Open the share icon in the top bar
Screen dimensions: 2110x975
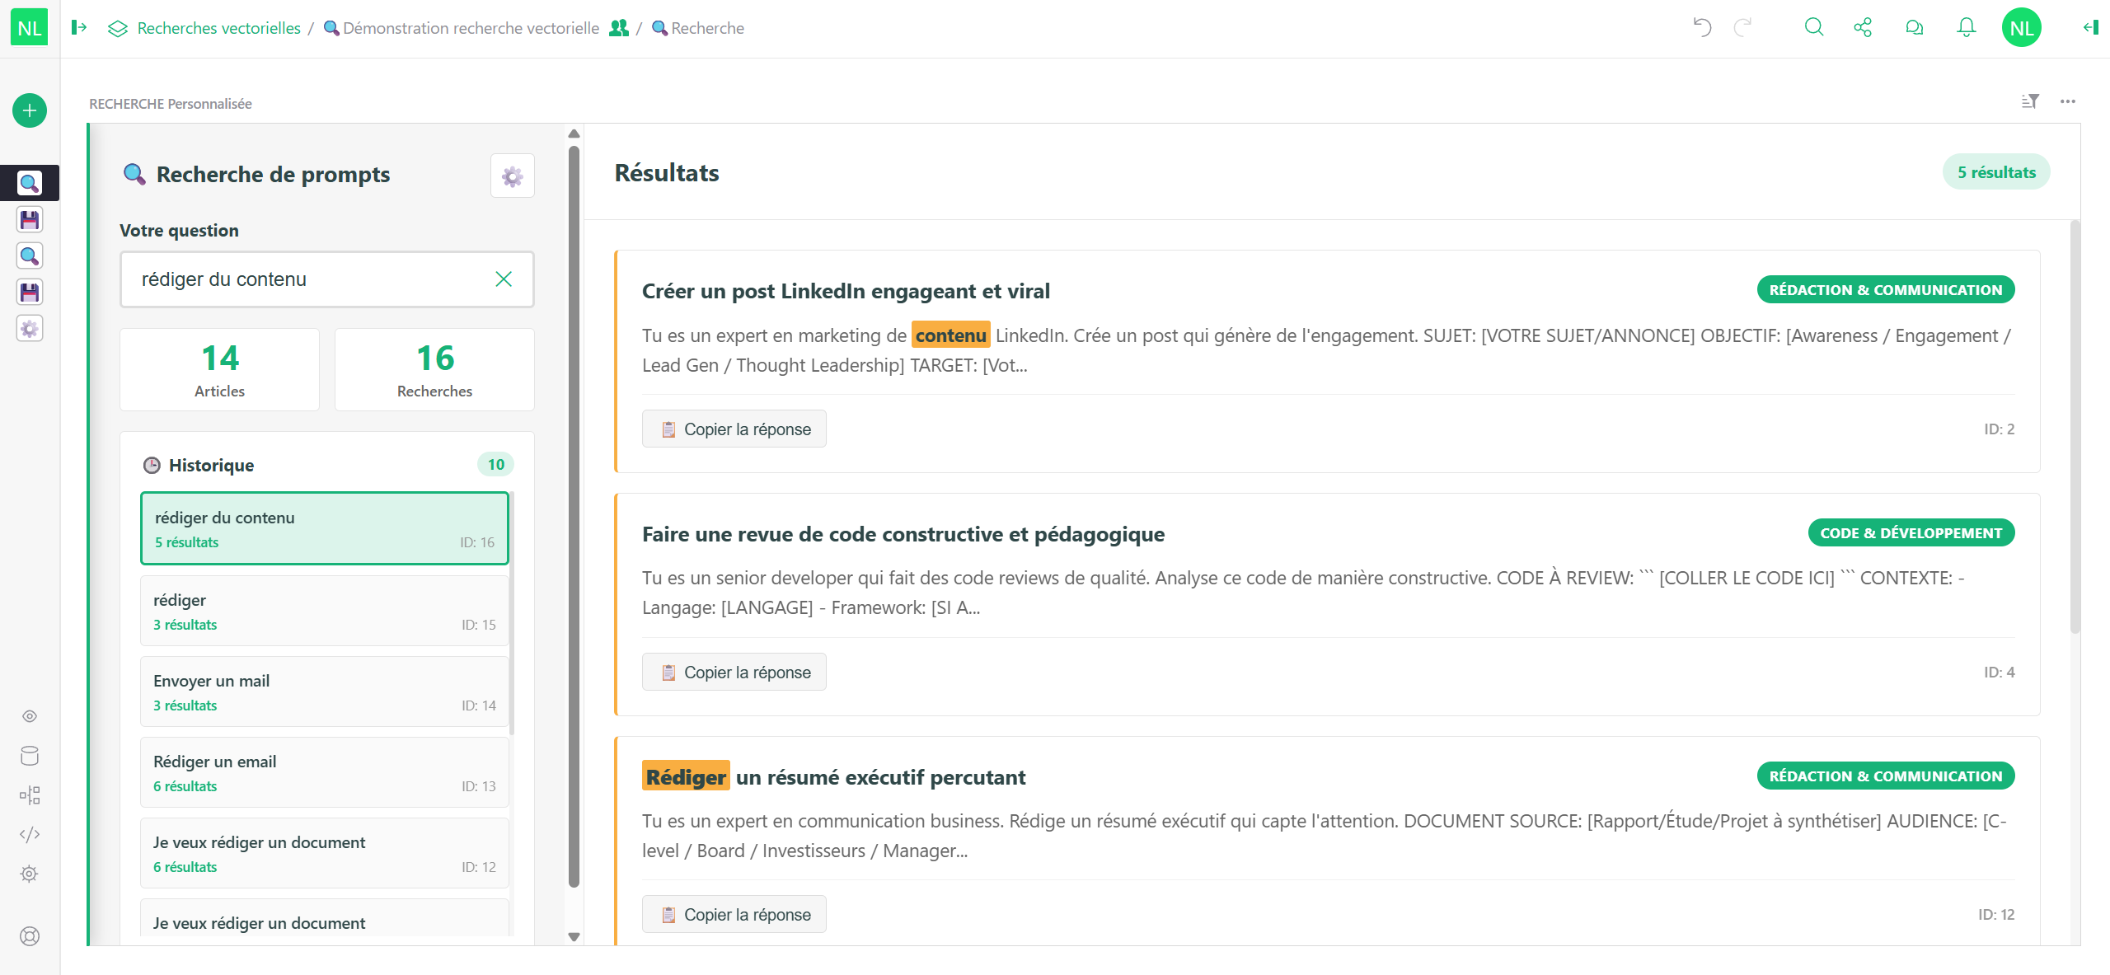(1863, 28)
